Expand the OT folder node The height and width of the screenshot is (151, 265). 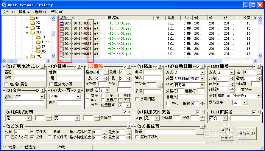pyautogui.click(x=27, y=18)
